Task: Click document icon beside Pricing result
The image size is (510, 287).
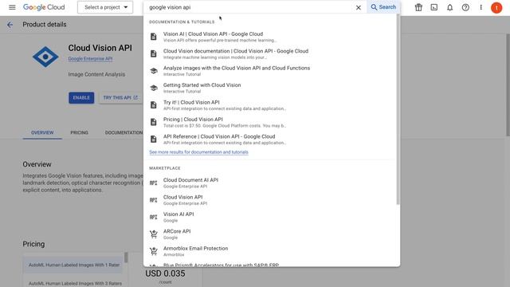Action: [x=154, y=122]
